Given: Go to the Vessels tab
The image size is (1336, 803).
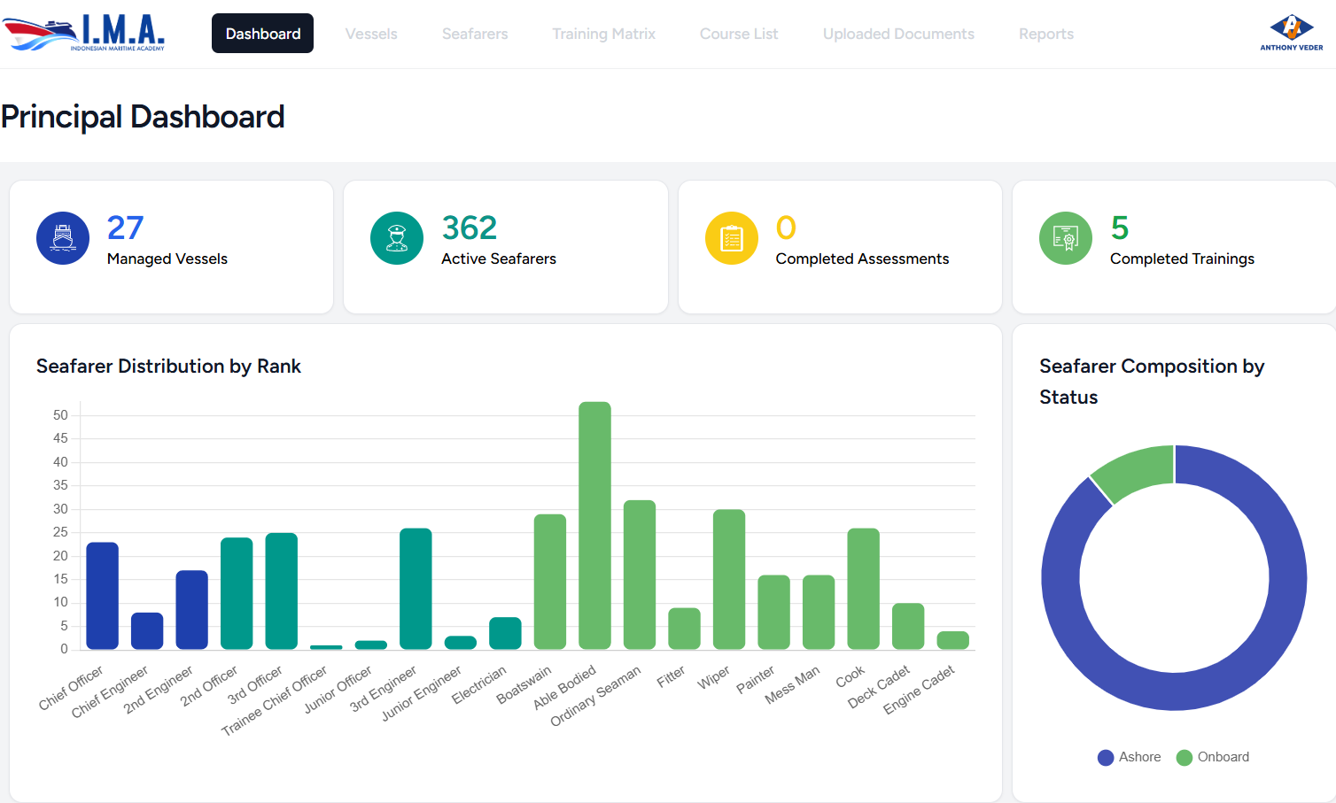Looking at the screenshot, I should point(371,34).
